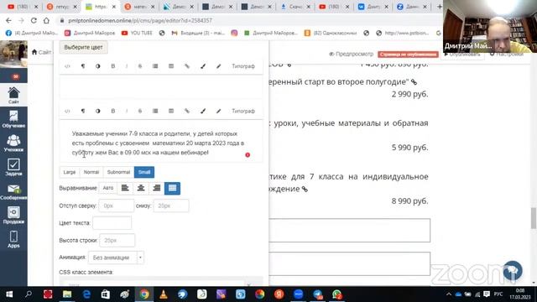The width and height of the screenshot is (537, 302).
Task: Select Normal text size
Action: pyautogui.click(x=91, y=172)
